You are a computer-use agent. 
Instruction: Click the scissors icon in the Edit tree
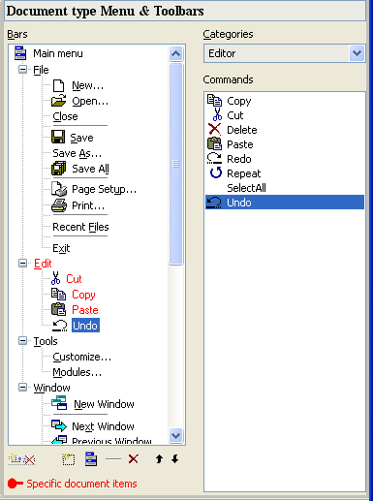pyautogui.click(x=56, y=278)
